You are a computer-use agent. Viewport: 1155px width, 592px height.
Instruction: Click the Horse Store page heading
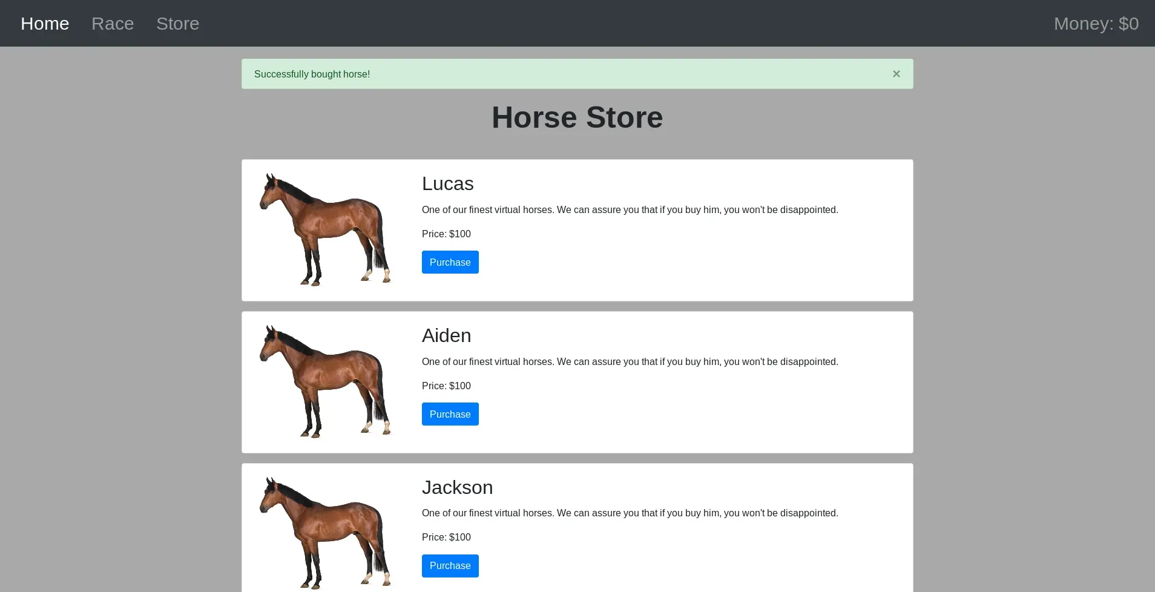[577, 117]
